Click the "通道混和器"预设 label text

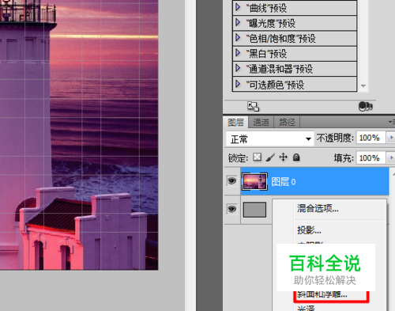point(280,69)
